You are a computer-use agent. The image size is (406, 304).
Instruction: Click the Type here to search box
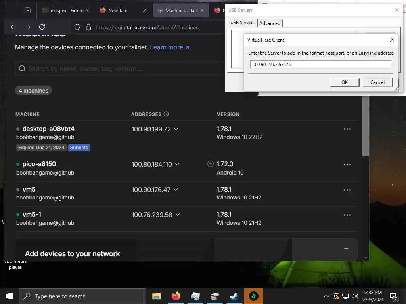[82, 296]
